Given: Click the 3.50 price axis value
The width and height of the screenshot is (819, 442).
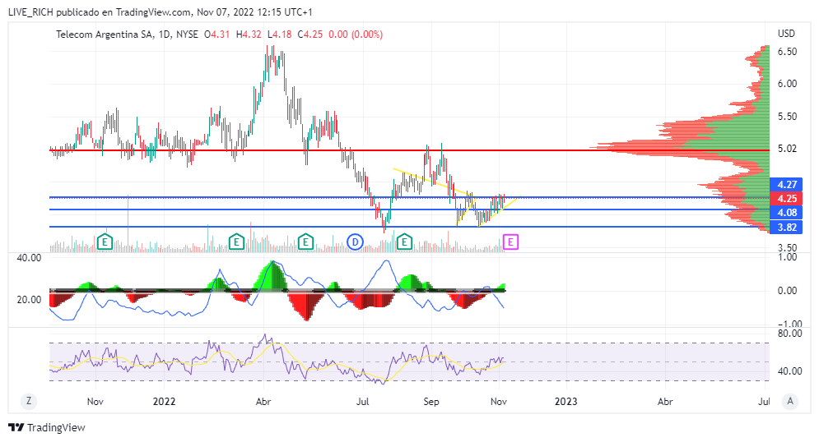Looking at the screenshot, I should point(787,247).
